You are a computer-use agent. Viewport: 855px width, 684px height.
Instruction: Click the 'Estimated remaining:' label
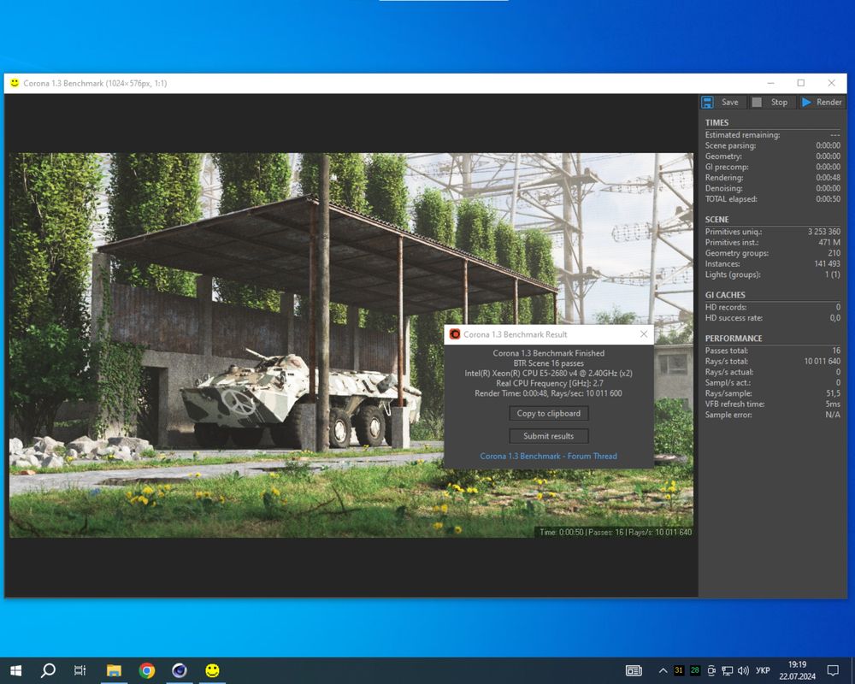click(x=742, y=135)
